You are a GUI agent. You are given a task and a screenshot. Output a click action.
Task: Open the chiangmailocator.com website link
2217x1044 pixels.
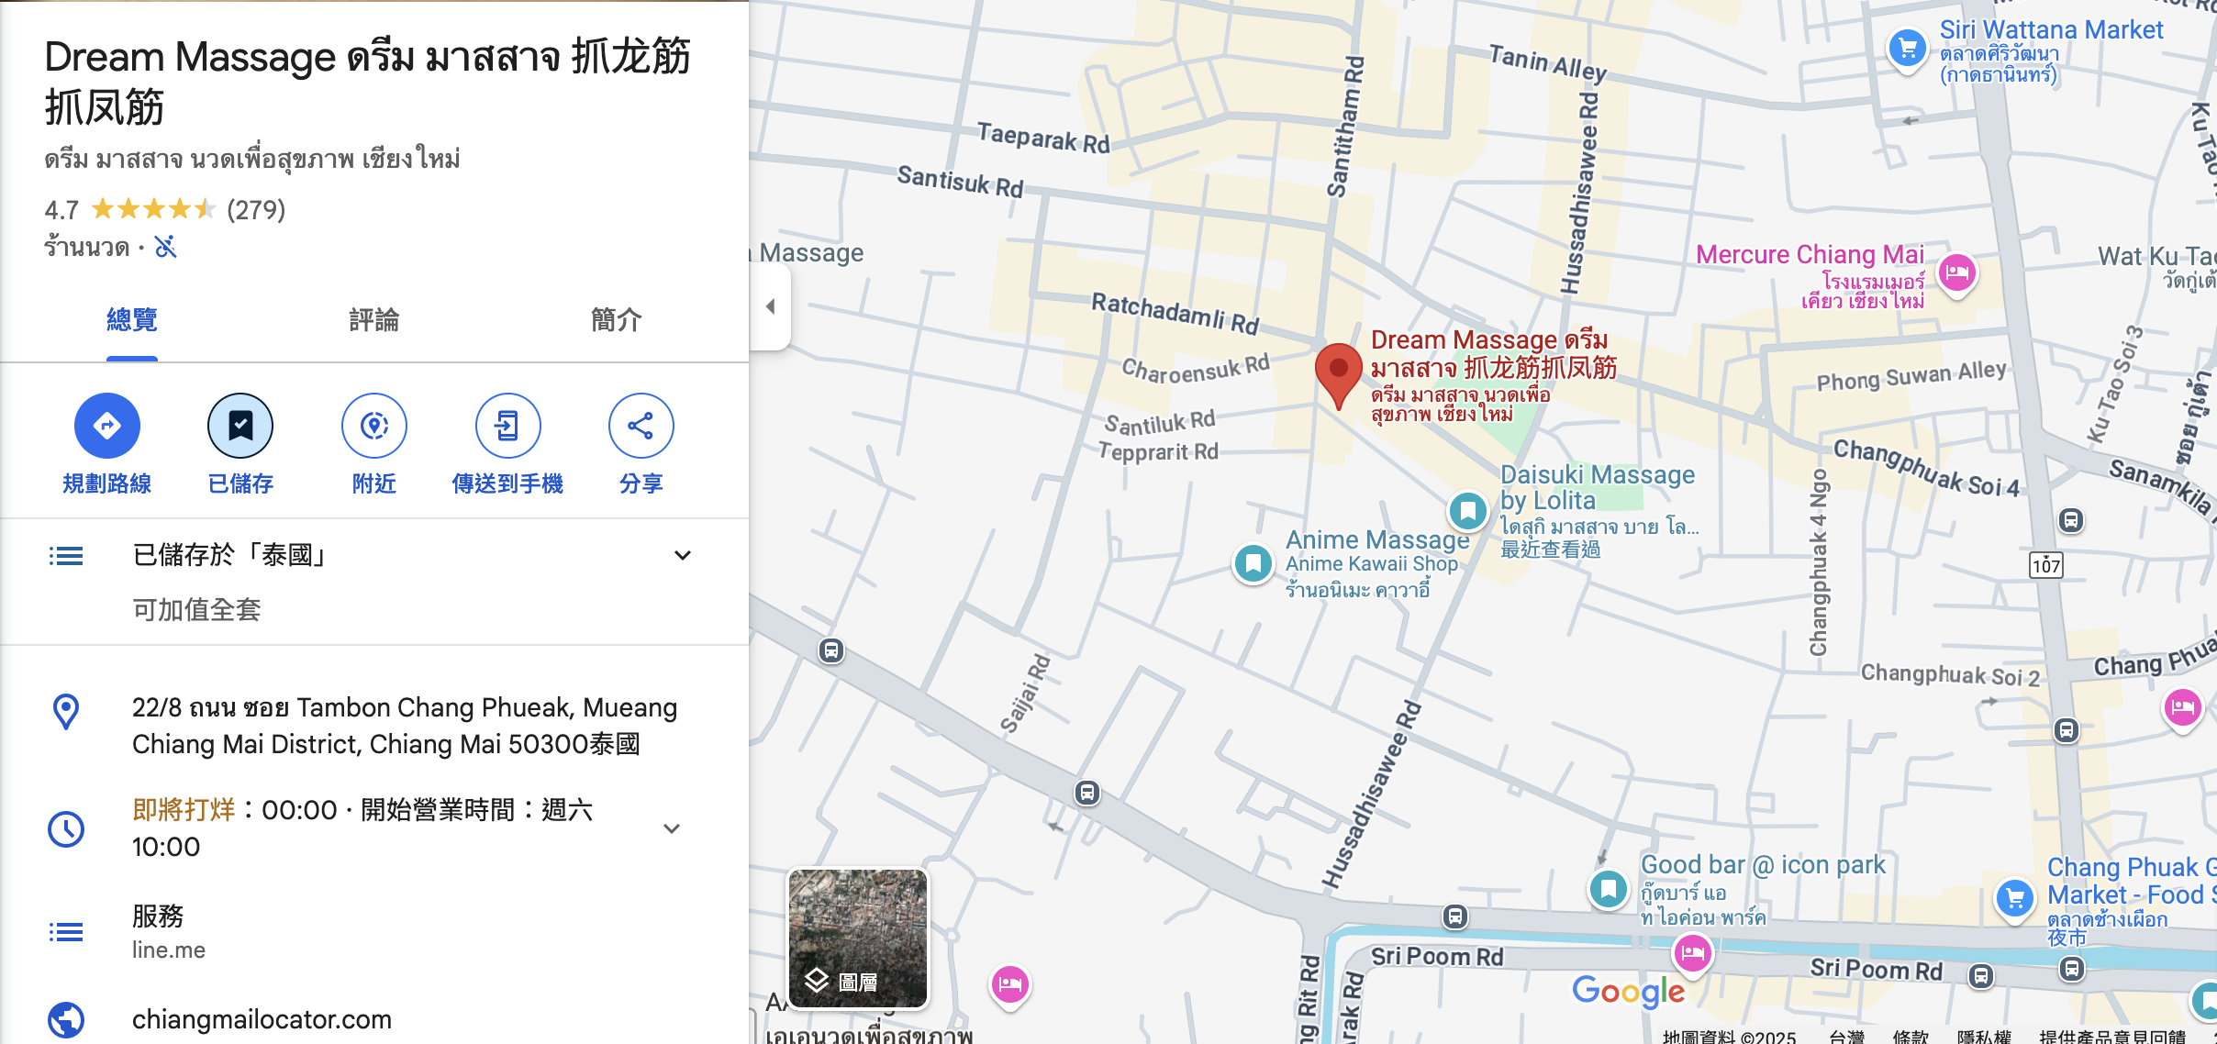[262, 1019]
